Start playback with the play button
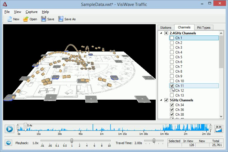Image resolution: width=228 pixels, height=152 pixels. point(10,129)
